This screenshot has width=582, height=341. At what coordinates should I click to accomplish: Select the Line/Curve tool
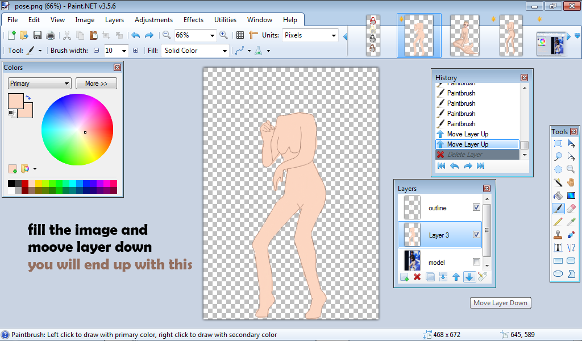tap(571, 247)
